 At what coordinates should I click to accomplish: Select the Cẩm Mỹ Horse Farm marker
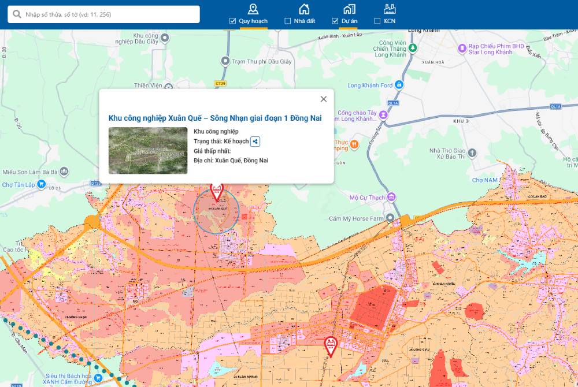(390, 218)
